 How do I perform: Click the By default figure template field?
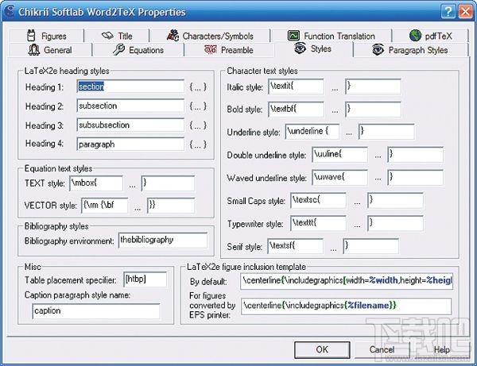pos(347,281)
